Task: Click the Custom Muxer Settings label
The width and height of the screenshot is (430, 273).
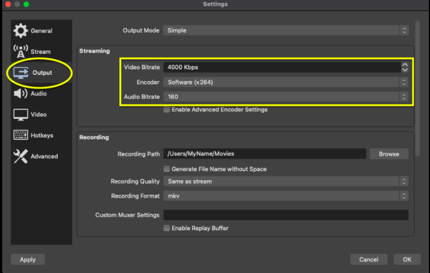Action: pos(127,215)
